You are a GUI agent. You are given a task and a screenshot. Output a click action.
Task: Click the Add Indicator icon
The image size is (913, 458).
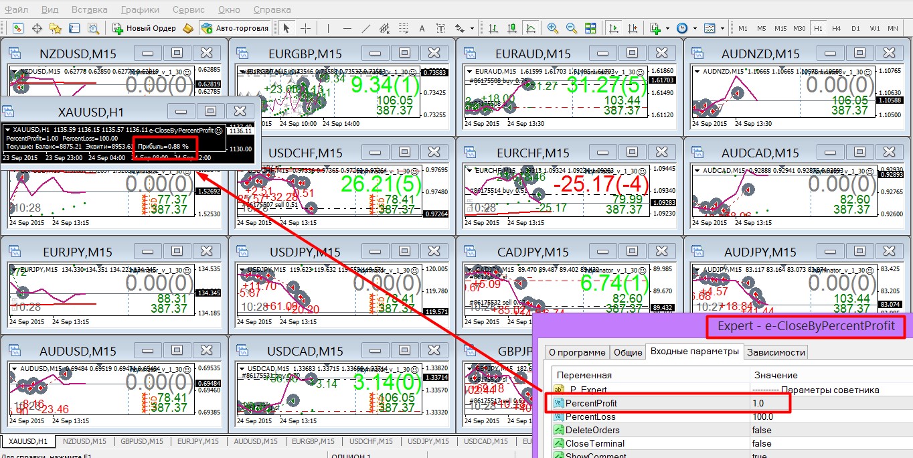655,28
